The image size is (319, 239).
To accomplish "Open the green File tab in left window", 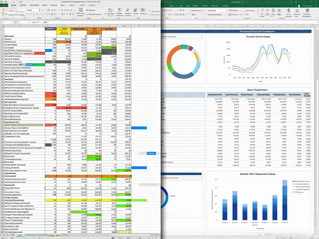I will pos(4,5).
